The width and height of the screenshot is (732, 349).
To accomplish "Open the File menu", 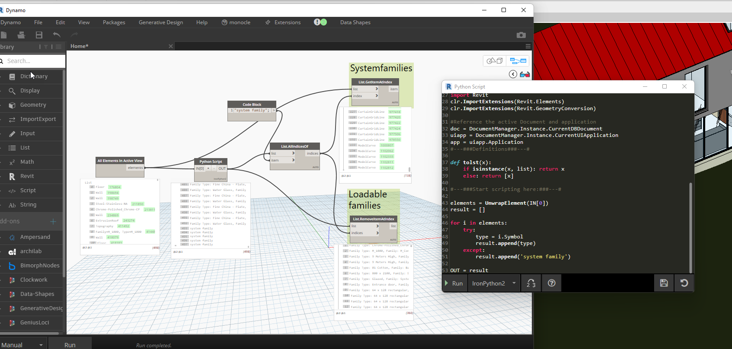I will click(x=38, y=22).
